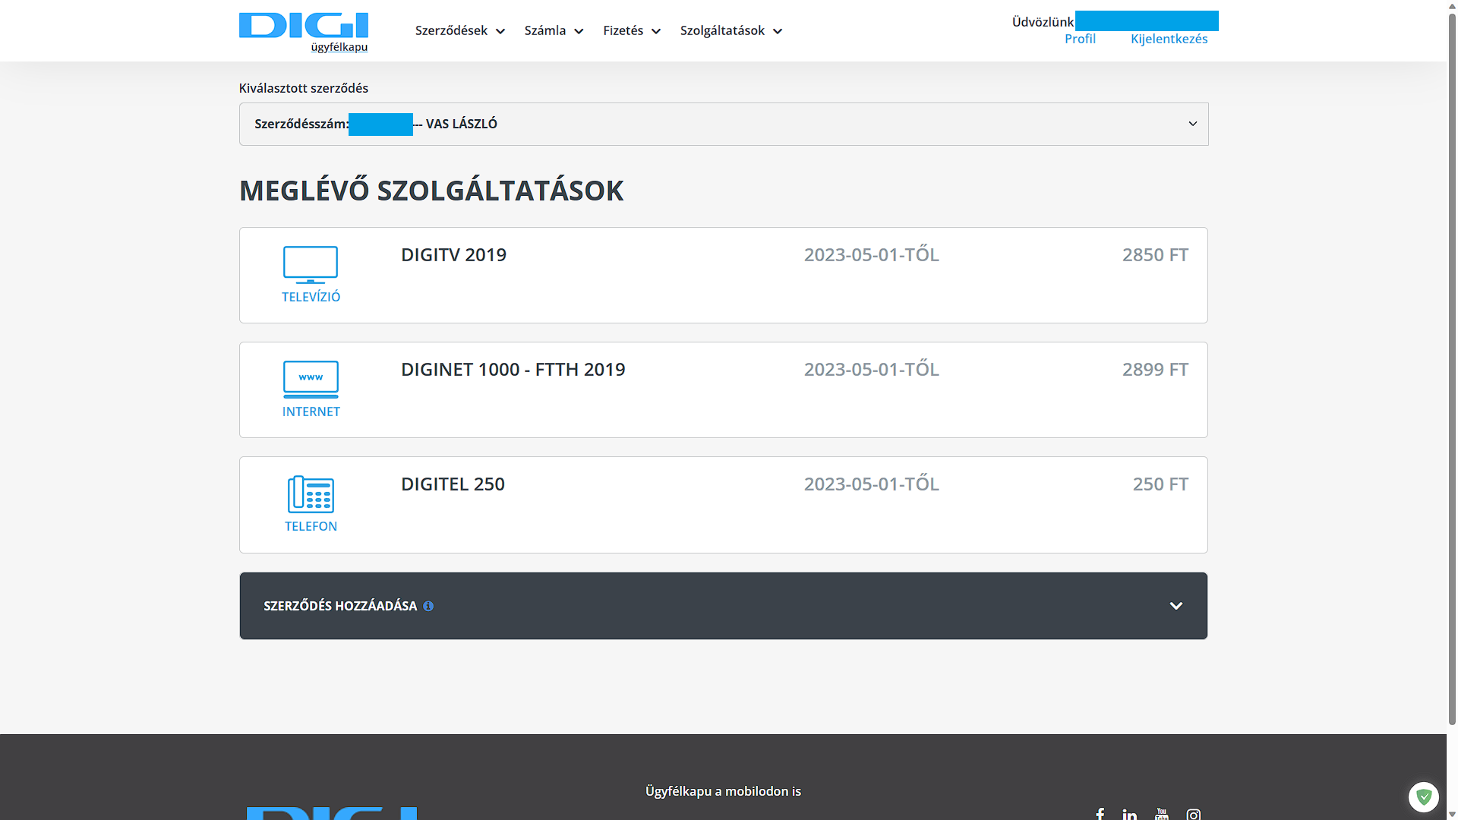Click the Szolgáltatások dropdown arrow
This screenshot has height=820, width=1458.
coord(778,31)
